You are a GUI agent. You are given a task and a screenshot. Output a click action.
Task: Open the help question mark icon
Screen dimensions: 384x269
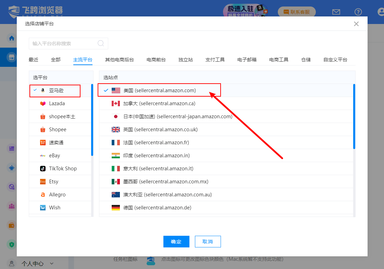click(358, 12)
